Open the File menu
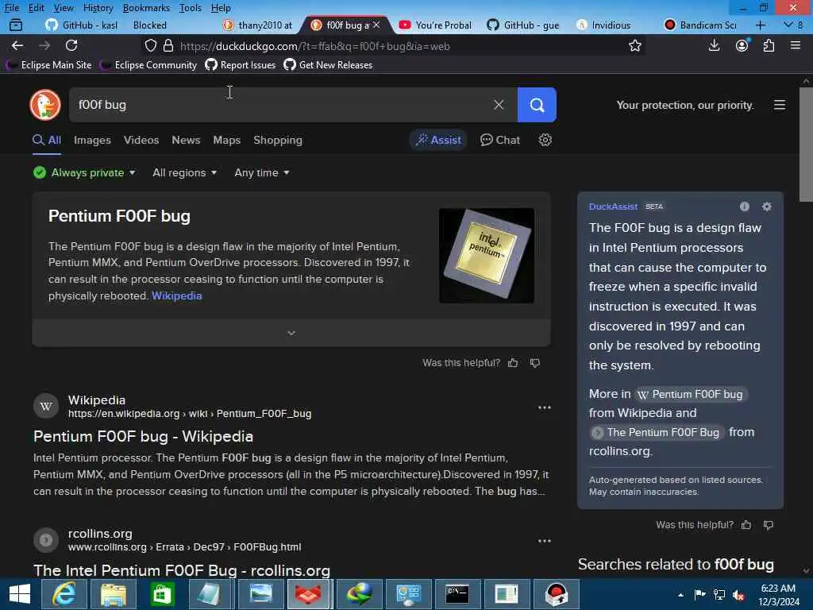 (x=11, y=8)
